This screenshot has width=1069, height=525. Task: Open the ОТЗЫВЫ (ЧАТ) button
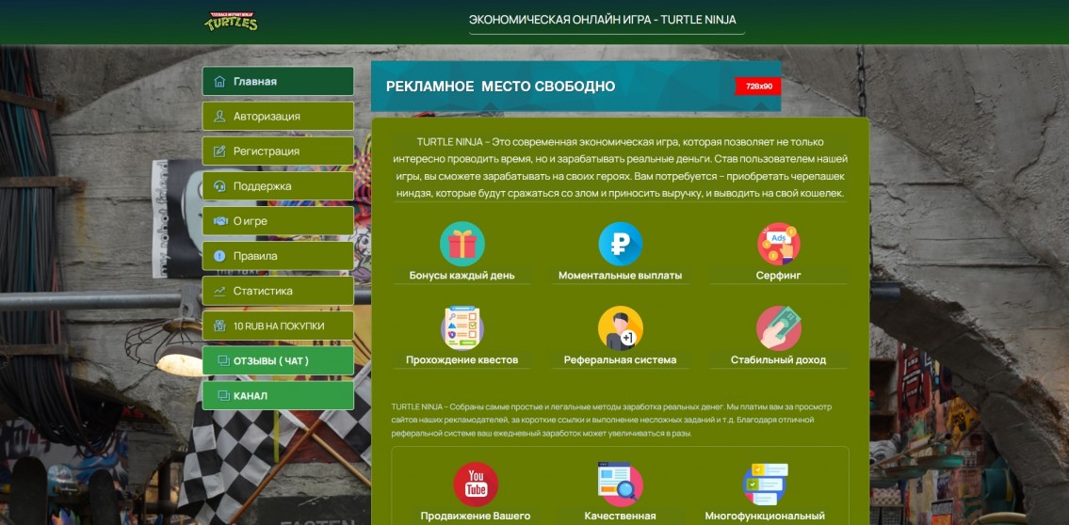pyautogui.click(x=278, y=360)
